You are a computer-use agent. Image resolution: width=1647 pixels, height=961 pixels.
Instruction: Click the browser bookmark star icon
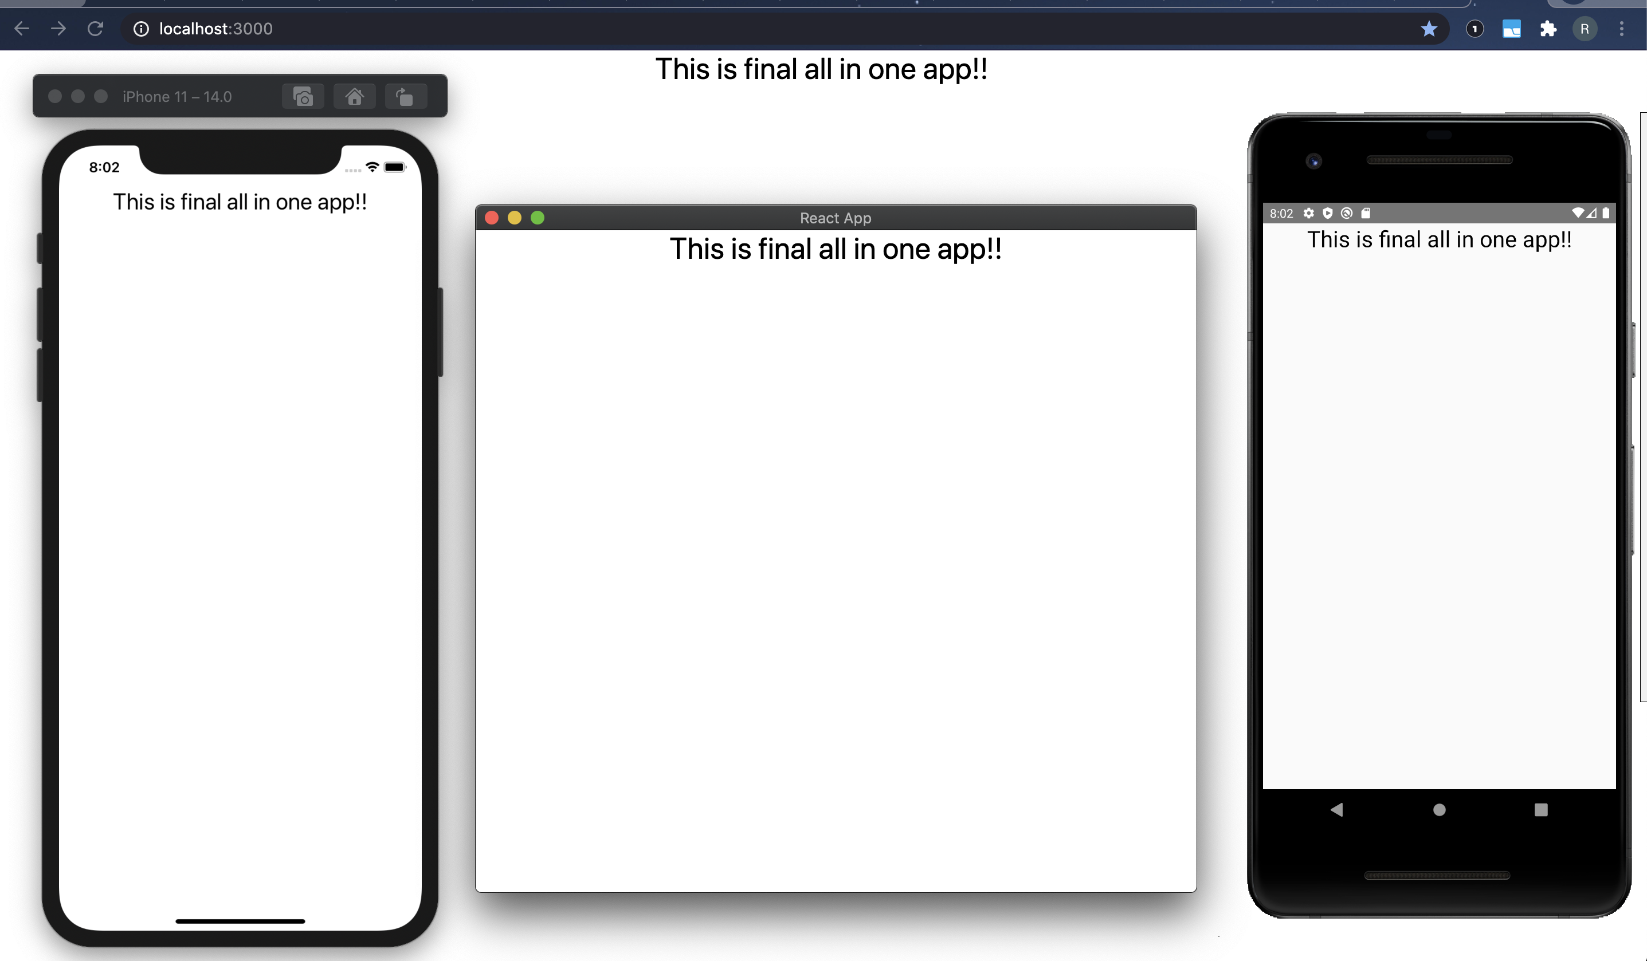point(1429,29)
